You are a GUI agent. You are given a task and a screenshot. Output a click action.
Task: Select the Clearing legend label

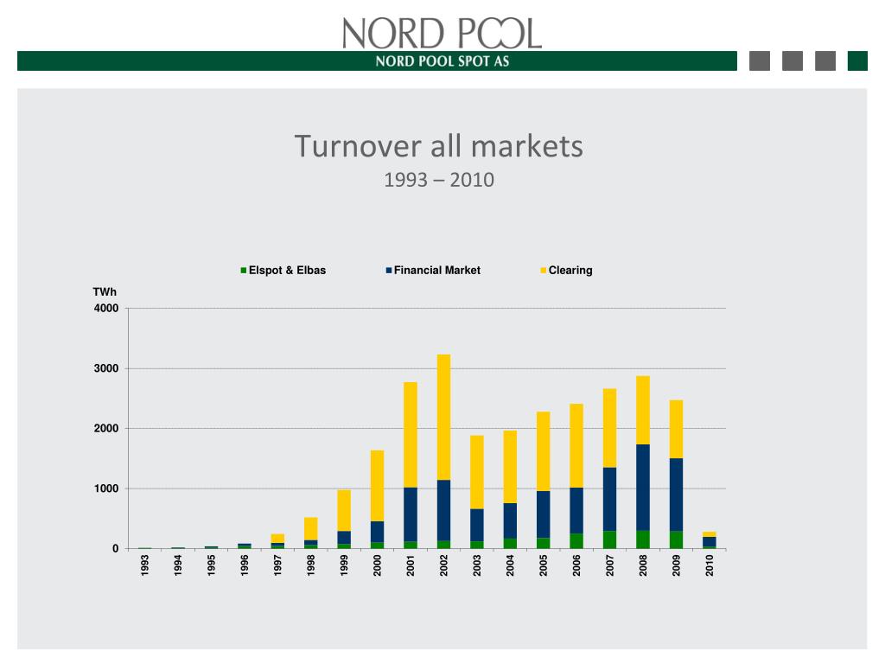click(570, 271)
